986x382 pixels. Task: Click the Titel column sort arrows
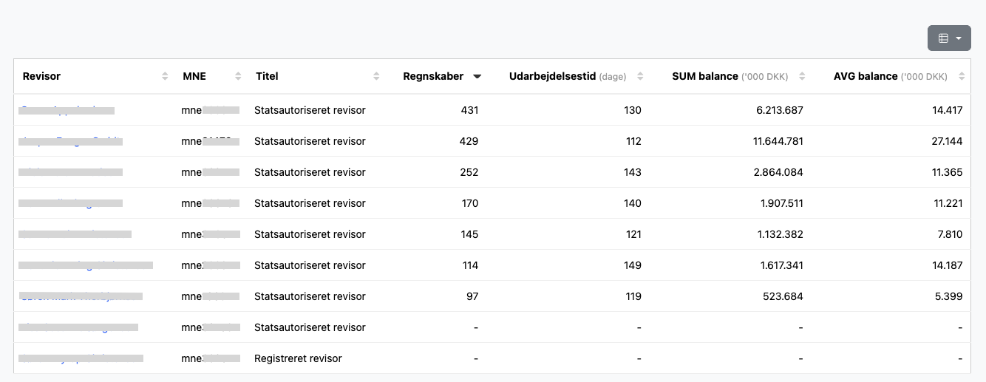[376, 76]
